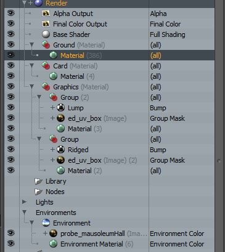Select the Lump texture checker icon
Viewport: 225px width, 252px height.
point(60,108)
